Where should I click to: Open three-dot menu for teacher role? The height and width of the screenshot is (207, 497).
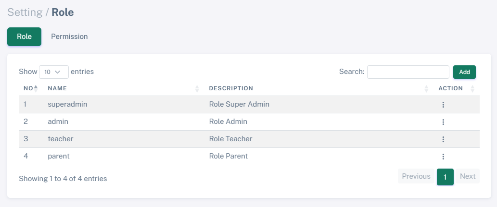pyautogui.click(x=443, y=139)
